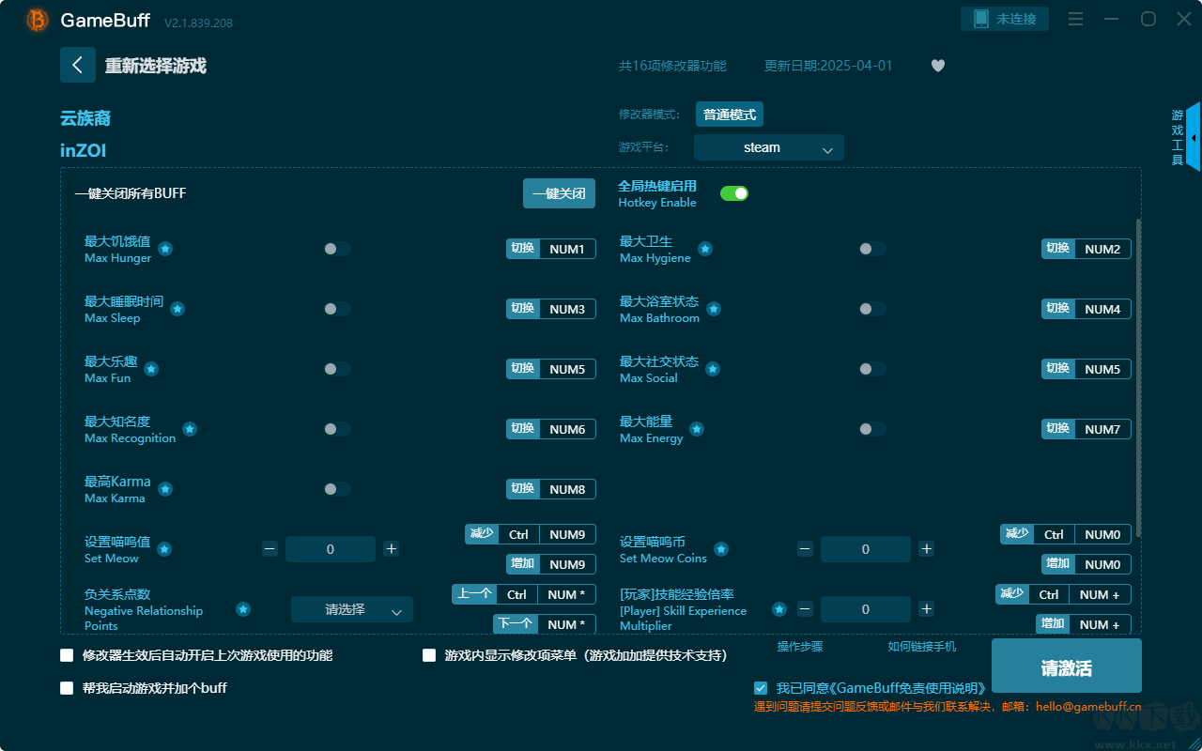Uncheck the 我已同意 agreement checkbox
The height and width of the screenshot is (751, 1202).
pyautogui.click(x=761, y=688)
